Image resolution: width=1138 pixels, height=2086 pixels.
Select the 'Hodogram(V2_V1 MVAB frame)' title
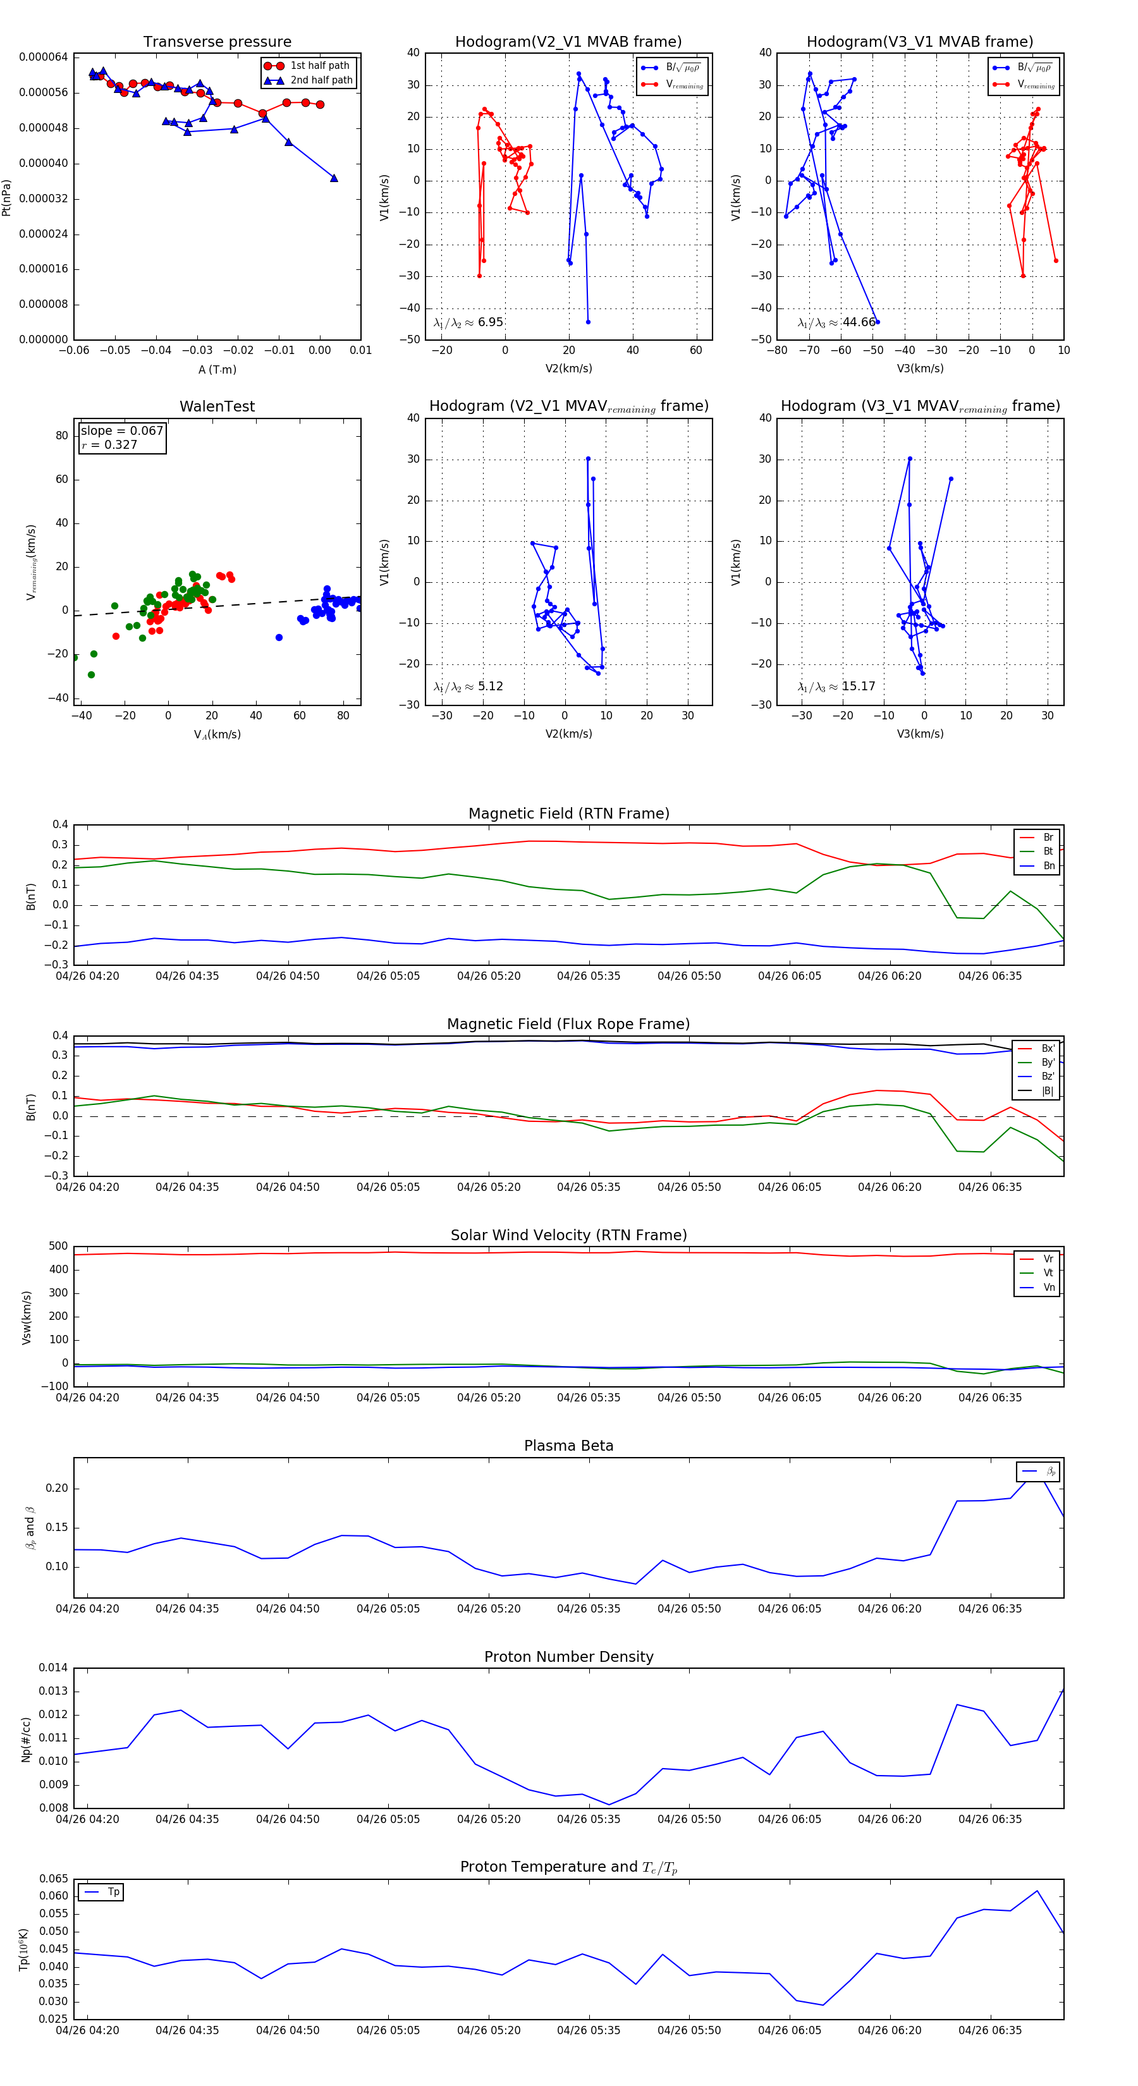(568, 42)
